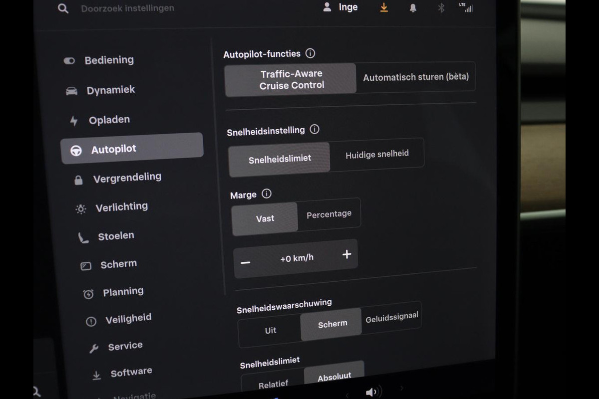Image resolution: width=599 pixels, height=399 pixels.
Task: Decrease speed offset with minus button
Action: point(246,262)
